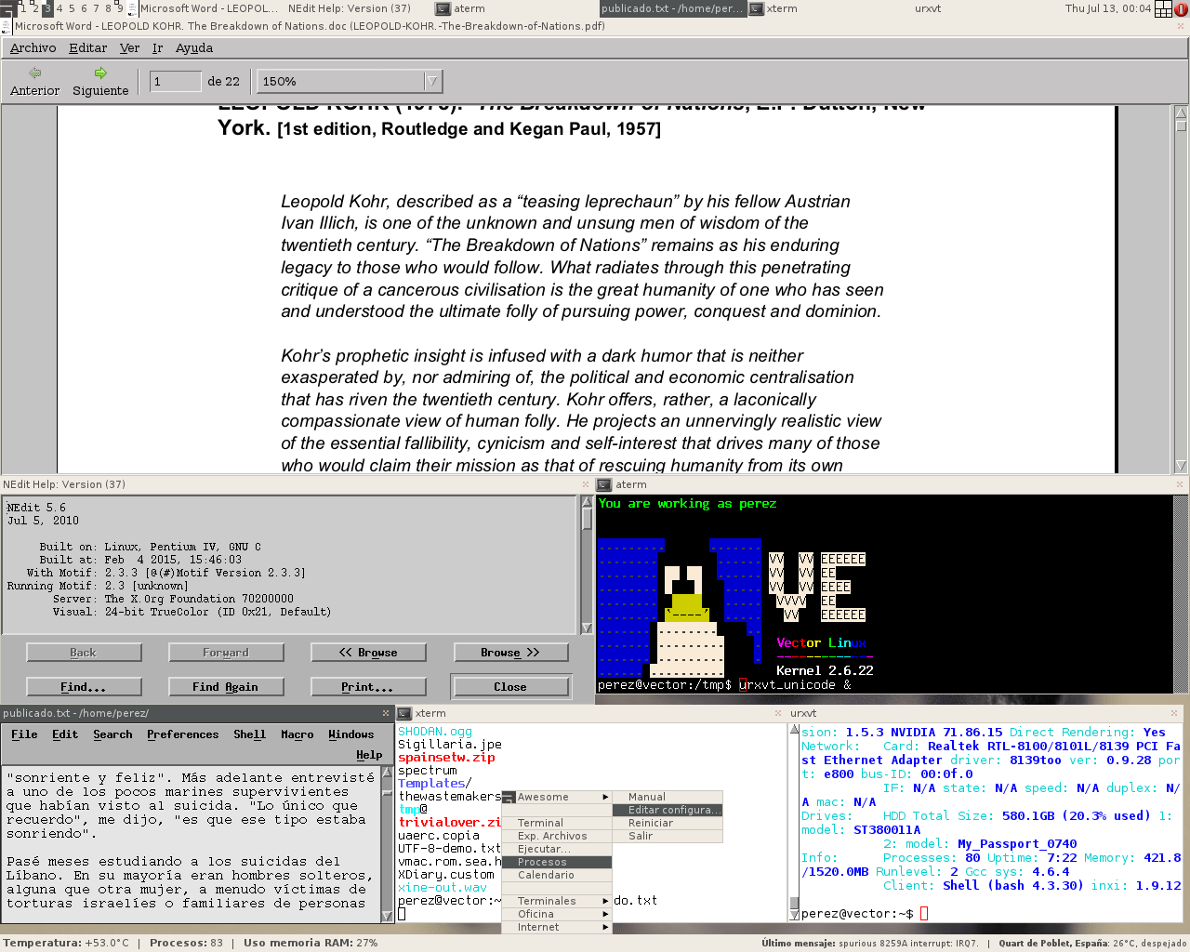The height and width of the screenshot is (952, 1190).
Task: Click the page number input field
Action: (x=176, y=82)
